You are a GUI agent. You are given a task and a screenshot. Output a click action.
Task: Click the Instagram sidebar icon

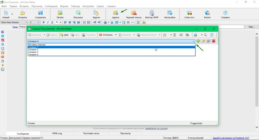3,40
